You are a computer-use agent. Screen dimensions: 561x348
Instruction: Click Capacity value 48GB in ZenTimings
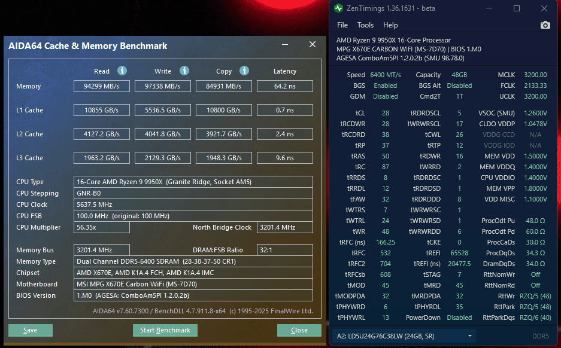click(459, 75)
